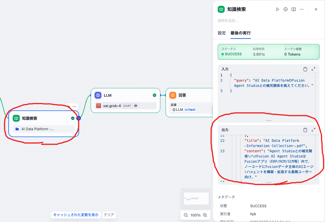
Task: Click the success checkmark on 知識検索 node
Action: 72,118
